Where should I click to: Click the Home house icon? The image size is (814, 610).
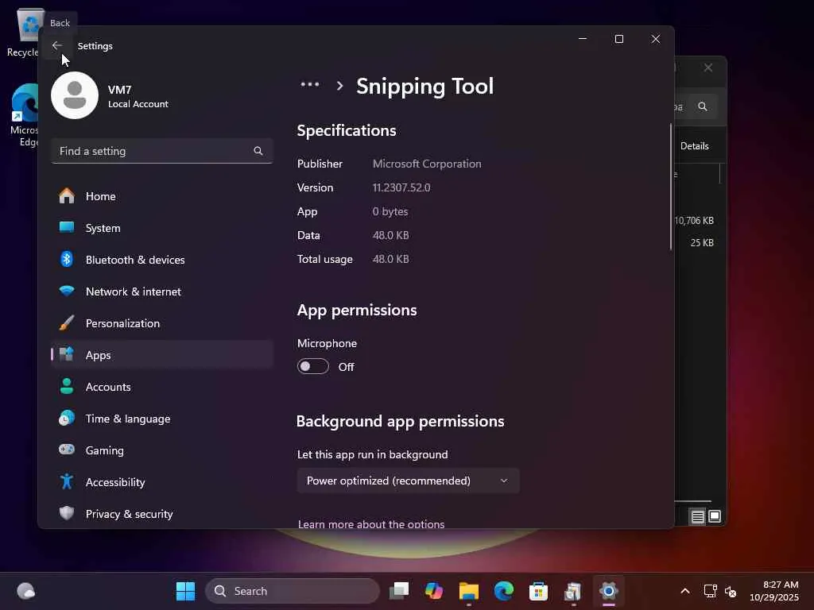click(x=67, y=195)
